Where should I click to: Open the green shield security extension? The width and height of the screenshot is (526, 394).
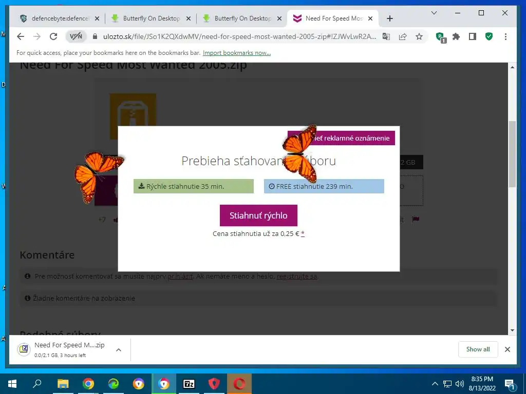pyautogui.click(x=489, y=36)
